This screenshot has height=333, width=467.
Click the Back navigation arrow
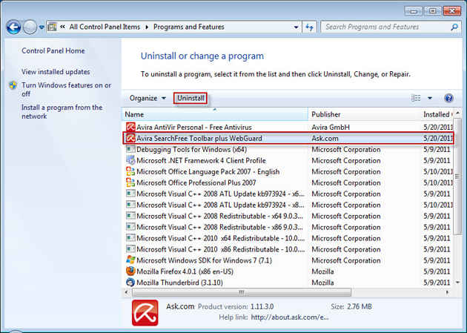coord(13,27)
